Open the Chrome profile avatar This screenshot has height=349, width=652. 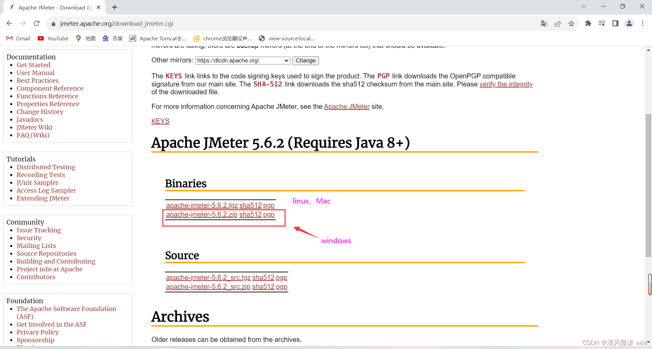(629, 23)
